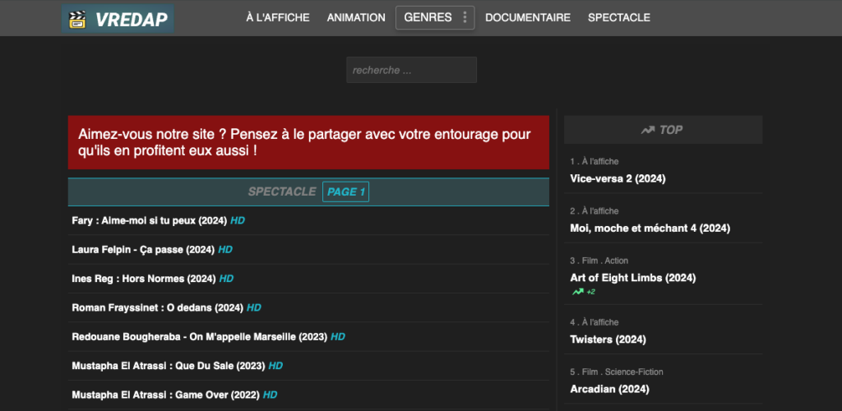The height and width of the screenshot is (411, 842).
Task: Open Ines Reg : Hors Normes (2024)
Action: click(143, 279)
